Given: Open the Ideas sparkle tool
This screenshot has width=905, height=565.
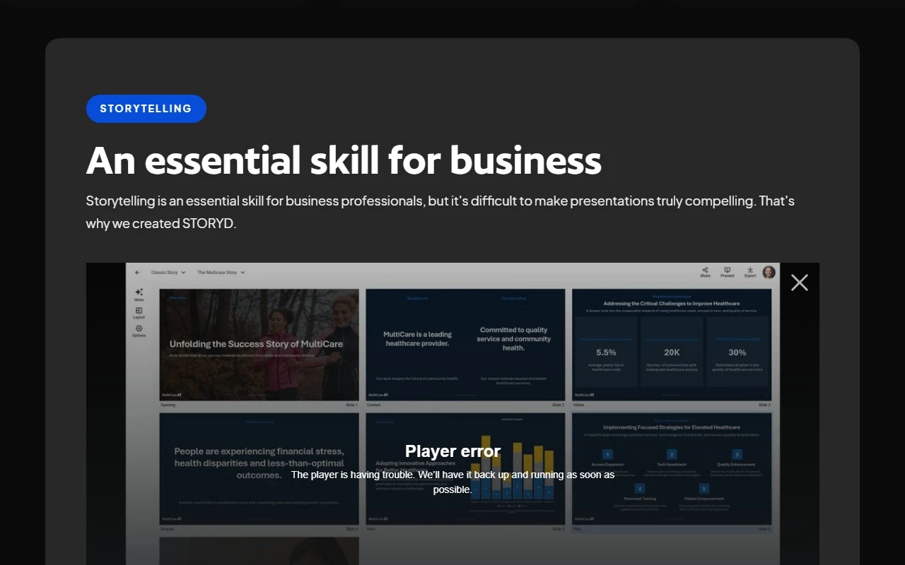Looking at the screenshot, I should [139, 295].
